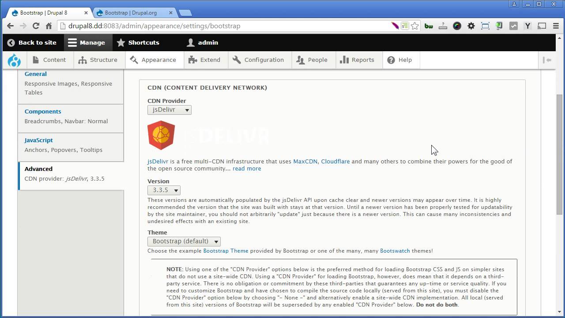Click the Drupal drop logo in the admin toolbar

tap(14, 60)
